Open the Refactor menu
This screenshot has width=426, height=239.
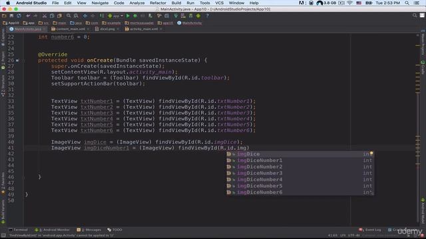158,3
